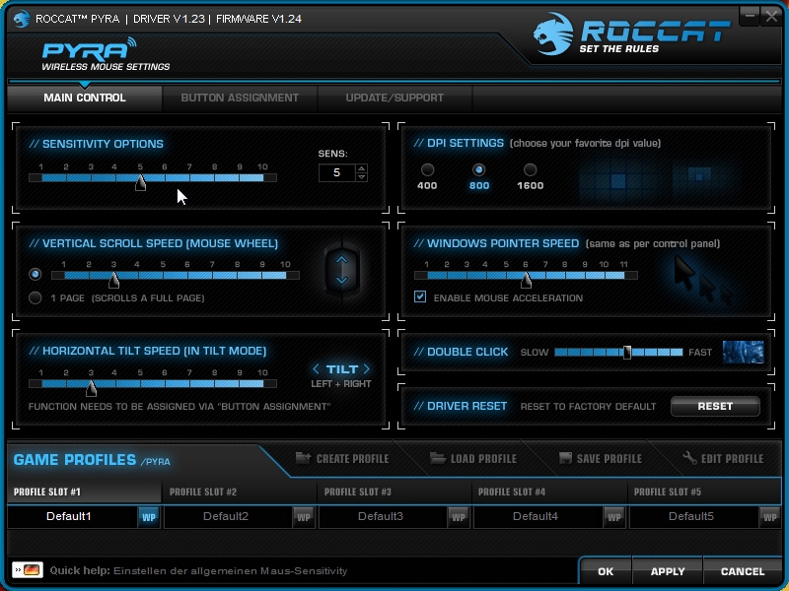Click the Default5 profile name
789x591 pixels.
click(691, 516)
